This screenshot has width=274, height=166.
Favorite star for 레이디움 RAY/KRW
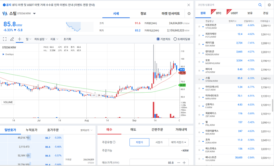tap(199, 44)
